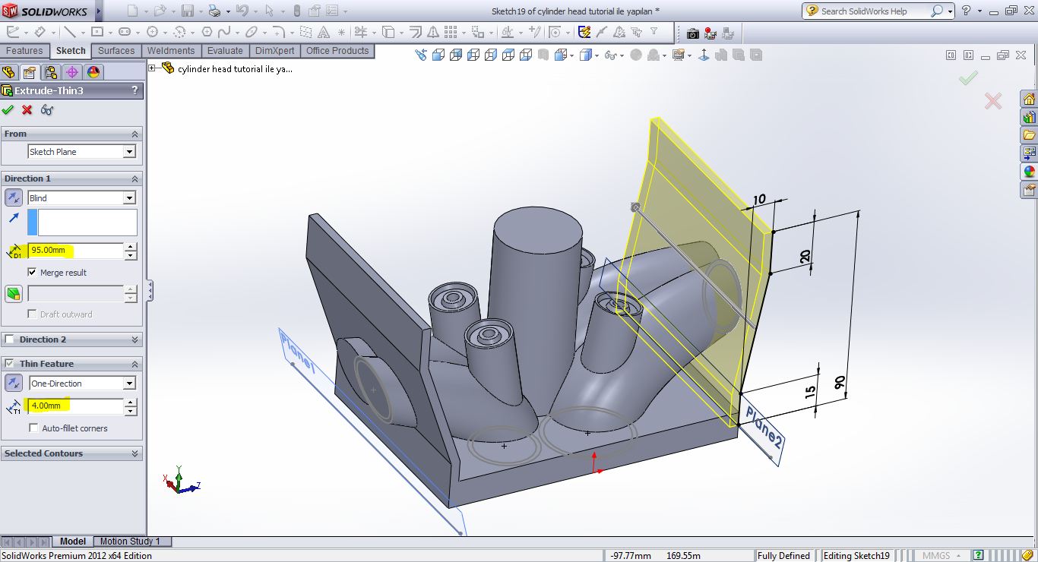Accept the Extrude-Thin3 feature with green checkmark
This screenshot has height=562, width=1038.
tap(8, 110)
